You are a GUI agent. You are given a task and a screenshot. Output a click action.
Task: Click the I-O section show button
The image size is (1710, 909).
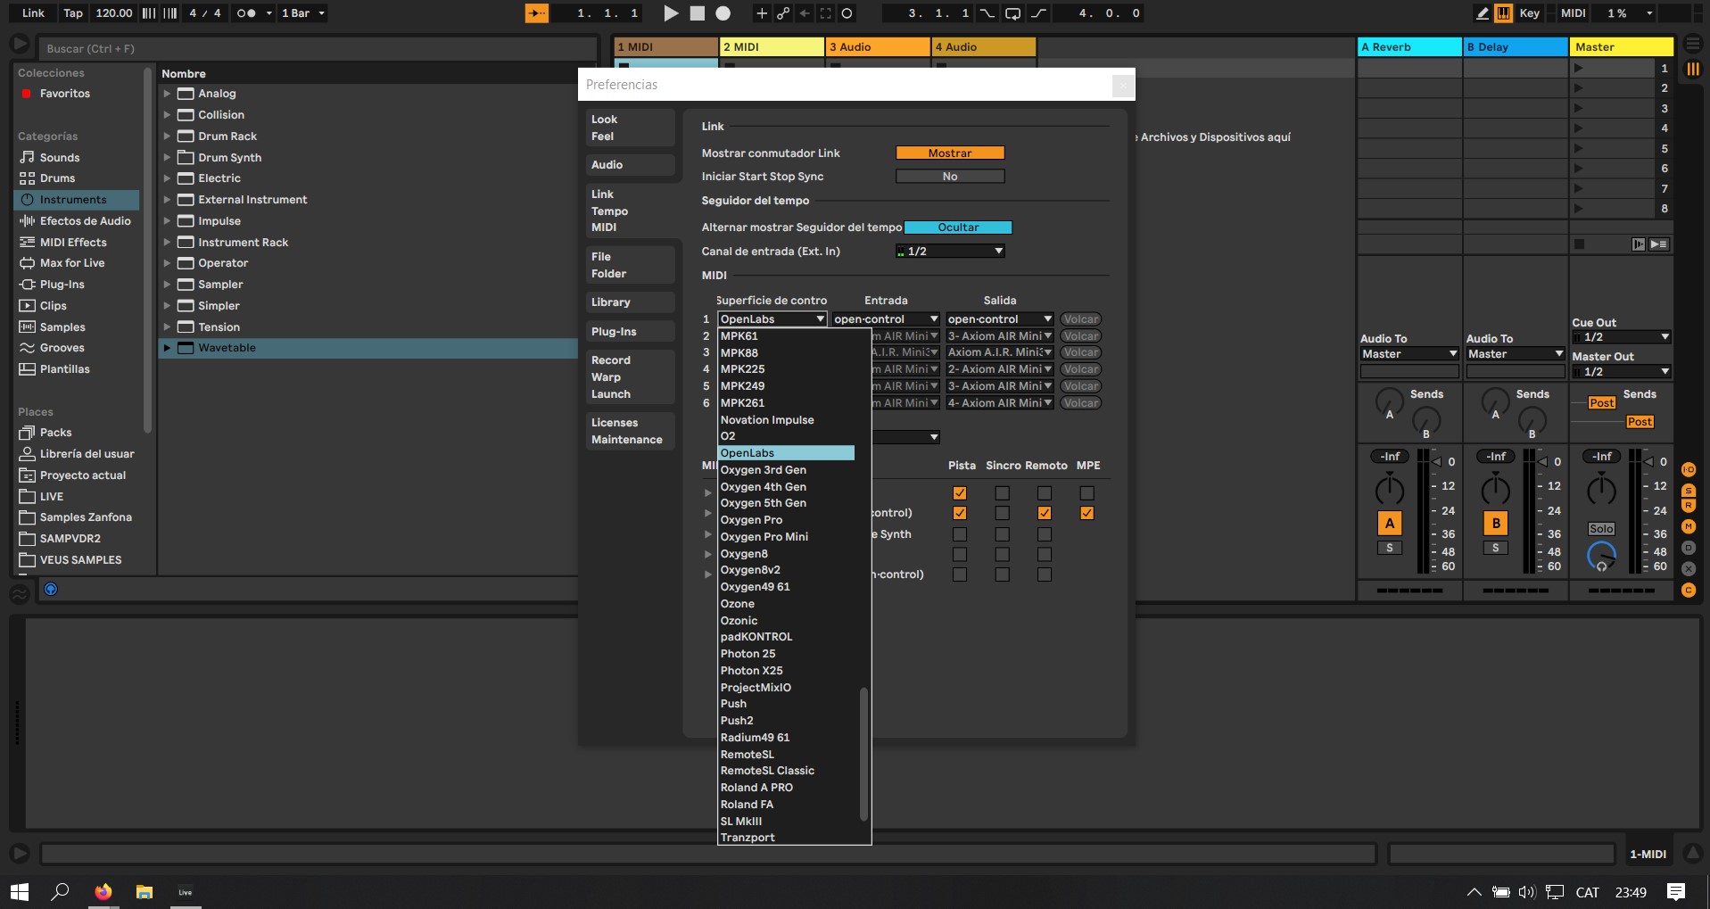coord(1689,469)
